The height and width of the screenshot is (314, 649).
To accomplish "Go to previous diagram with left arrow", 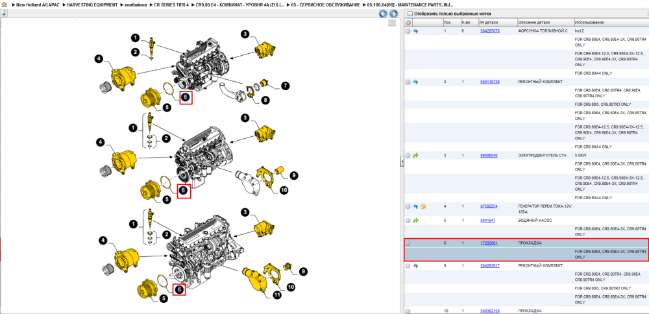I will [x=384, y=14].
